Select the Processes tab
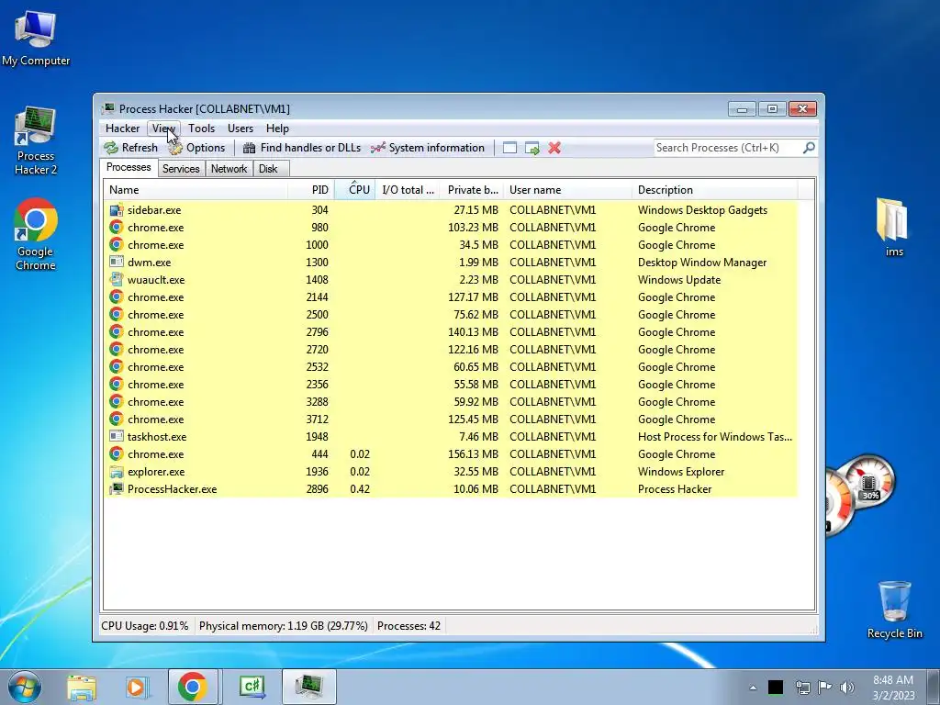Screen dimensions: 940x705 click(129, 167)
